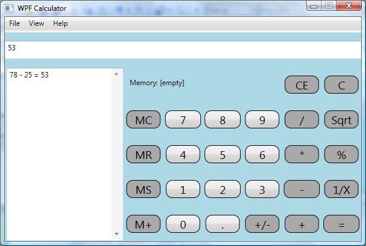The width and height of the screenshot is (366, 246).
Task: Click the history scrollbar up arrow
Action: click(117, 74)
